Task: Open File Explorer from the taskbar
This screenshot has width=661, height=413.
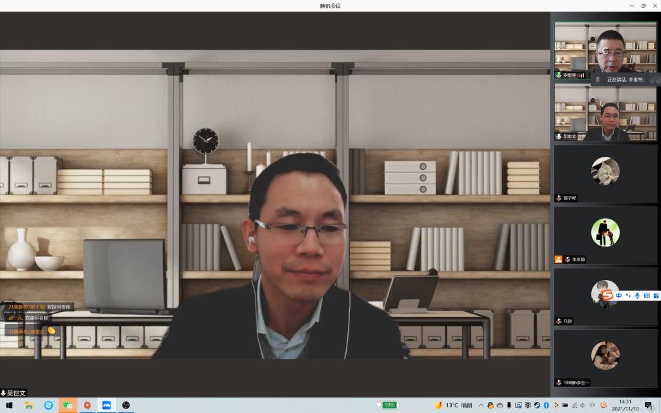Action: tap(29, 405)
